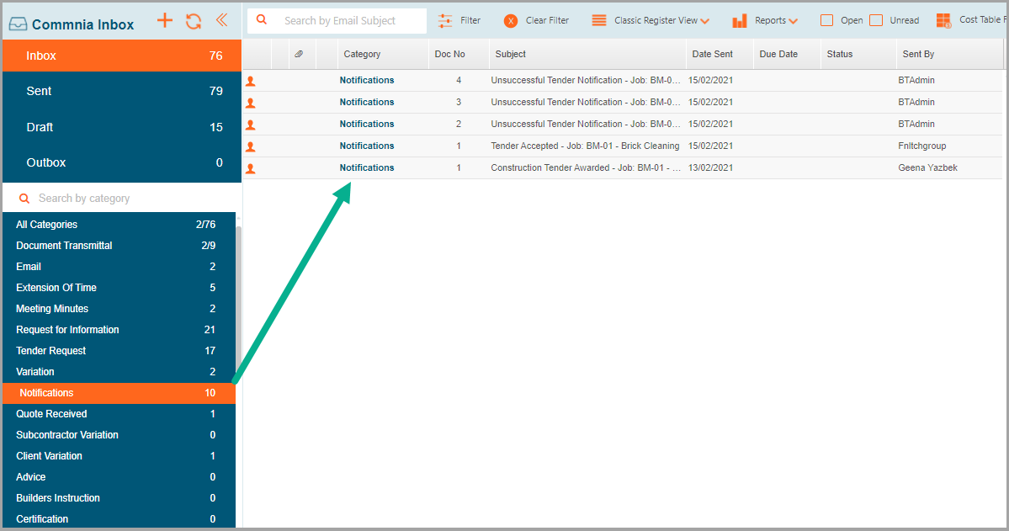Click the Commnia Inbox tray icon
This screenshot has width=1009, height=531.
[18, 24]
